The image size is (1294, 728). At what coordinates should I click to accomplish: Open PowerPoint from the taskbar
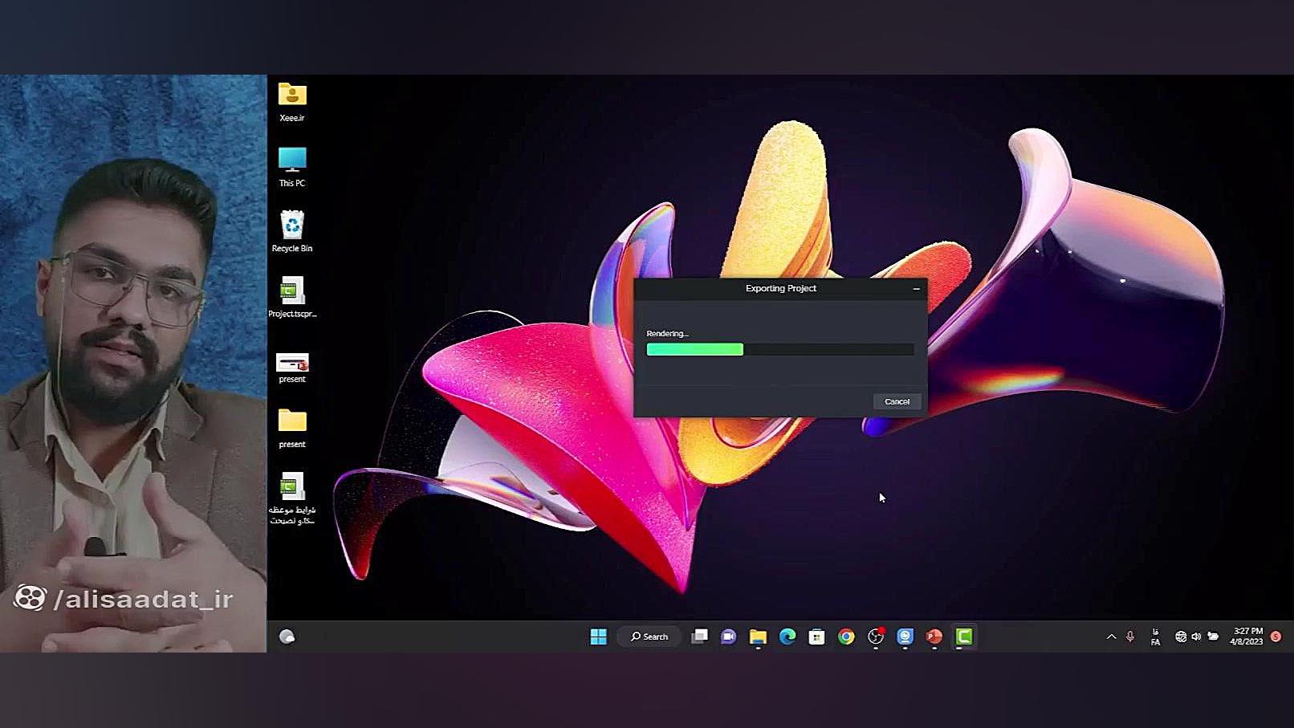934,636
